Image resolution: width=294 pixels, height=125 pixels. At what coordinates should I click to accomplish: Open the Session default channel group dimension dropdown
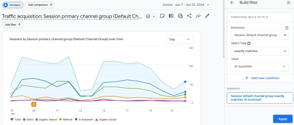click(x=260, y=35)
